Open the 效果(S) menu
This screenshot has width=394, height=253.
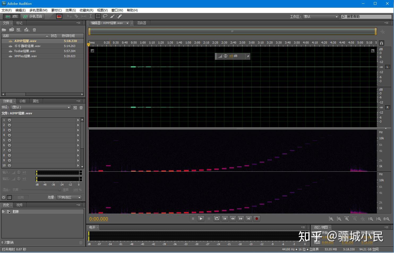point(70,10)
